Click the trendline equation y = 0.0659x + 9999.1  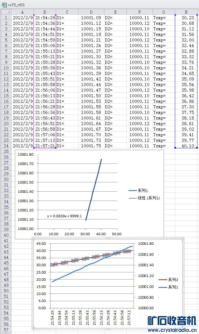tap(64, 216)
